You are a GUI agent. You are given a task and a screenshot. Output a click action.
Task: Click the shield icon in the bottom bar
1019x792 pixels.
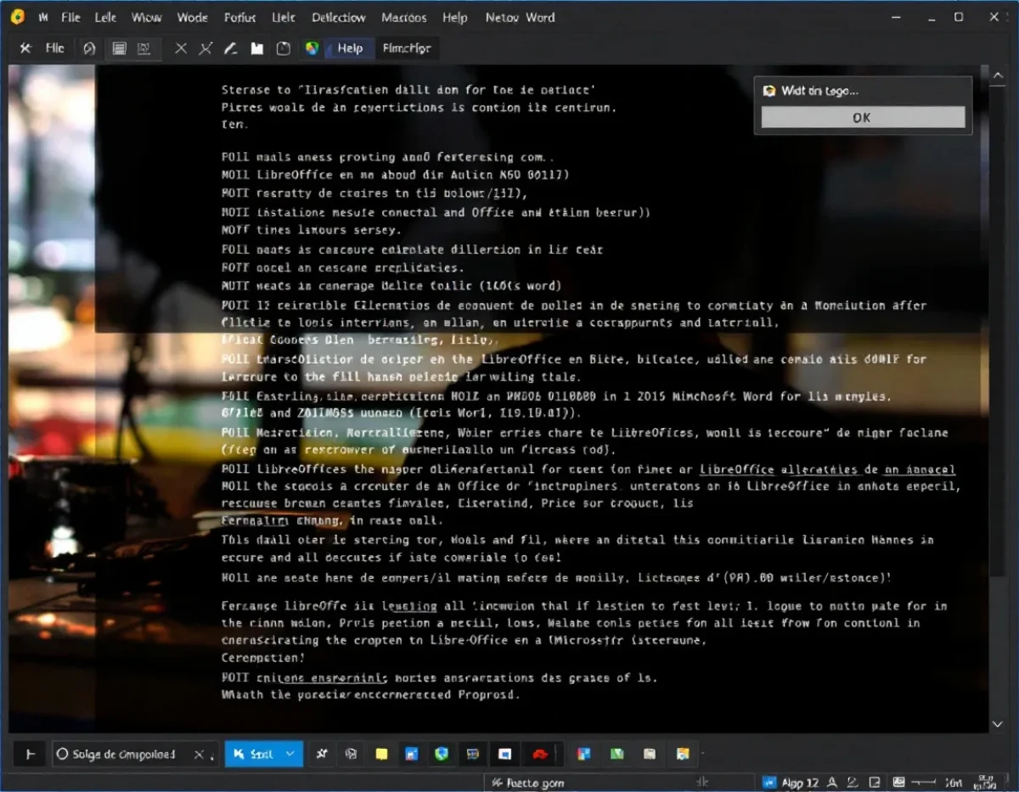click(x=442, y=754)
